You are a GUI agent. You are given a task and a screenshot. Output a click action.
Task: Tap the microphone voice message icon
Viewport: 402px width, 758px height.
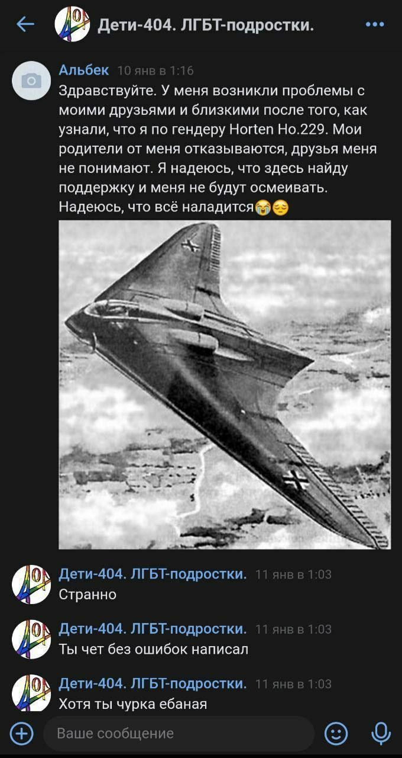point(380,734)
